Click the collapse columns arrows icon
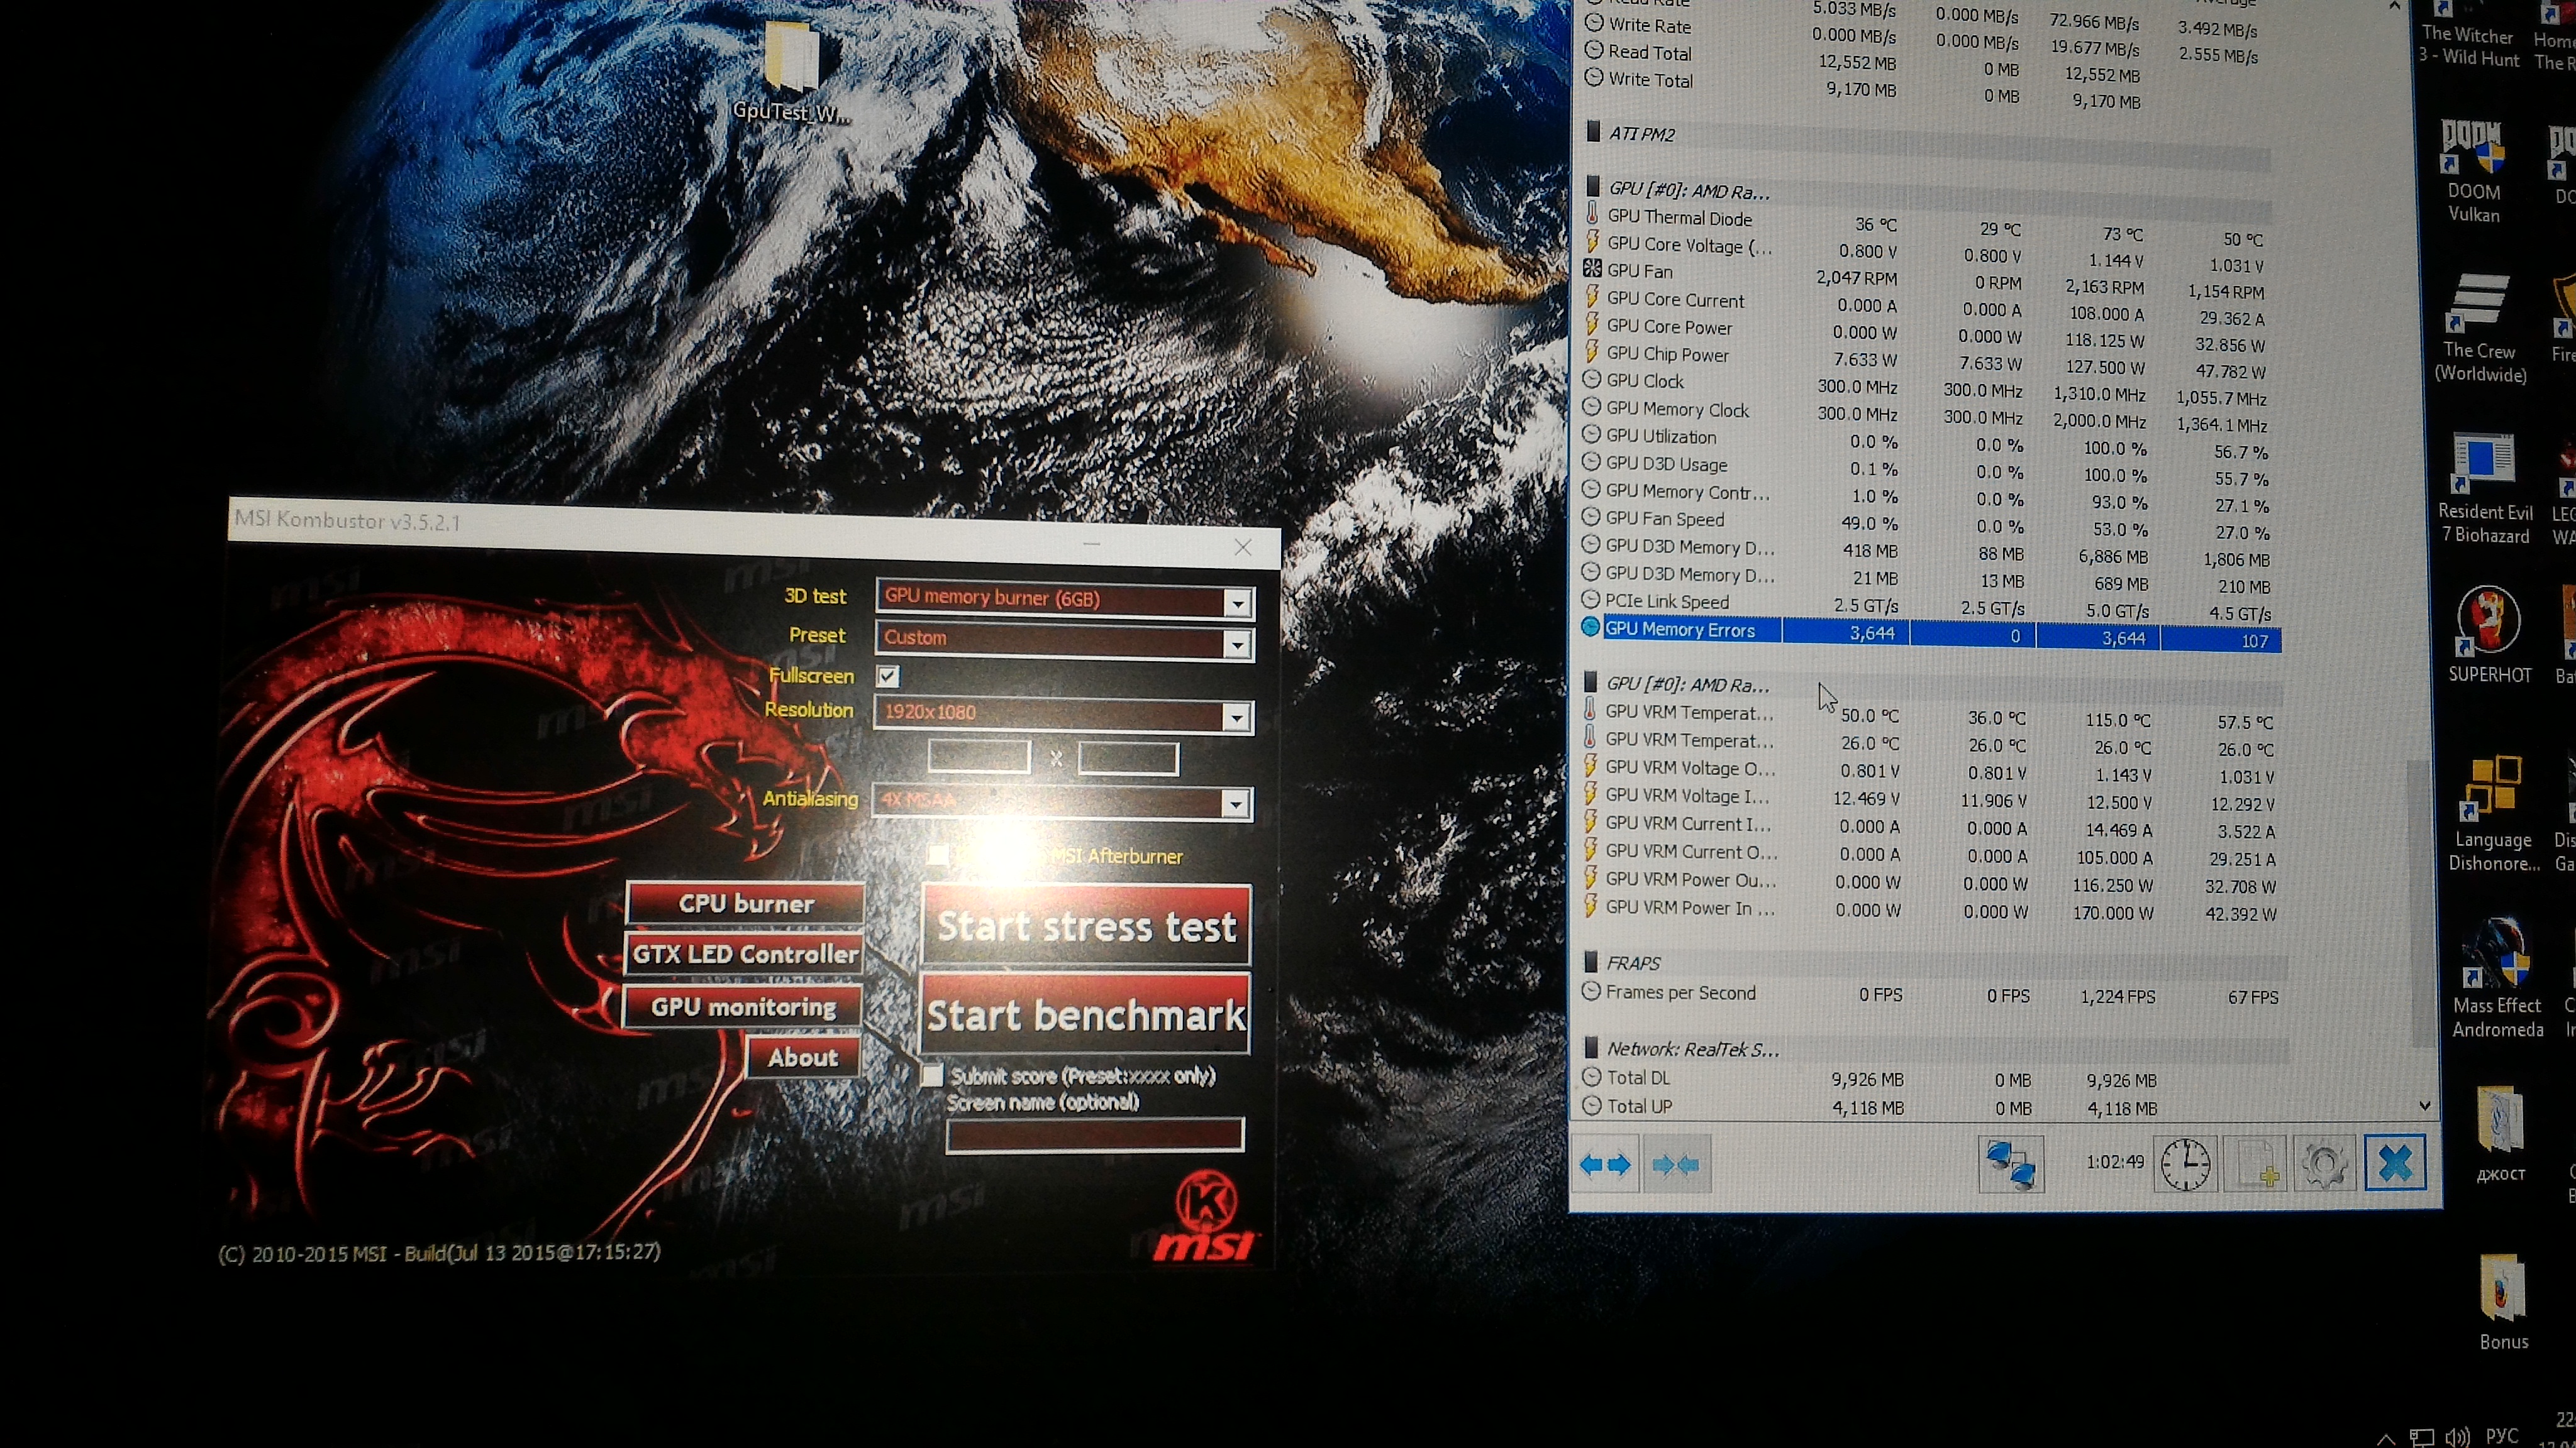The image size is (2576, 1448). click(x=1676, y=1164)
